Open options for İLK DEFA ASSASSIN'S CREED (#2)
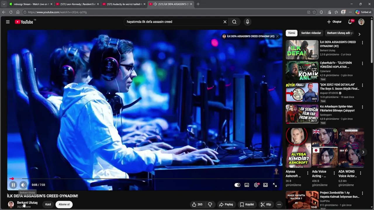The width and height of the screenshot is (374, 210). click(x=362, y=43)
